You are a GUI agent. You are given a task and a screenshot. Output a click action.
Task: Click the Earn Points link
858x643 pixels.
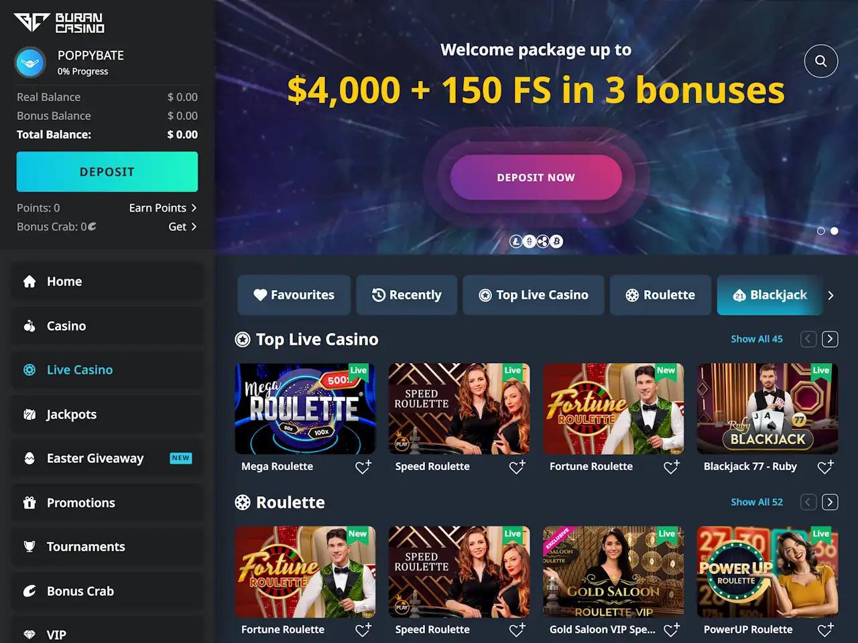(x=163, y=208)
